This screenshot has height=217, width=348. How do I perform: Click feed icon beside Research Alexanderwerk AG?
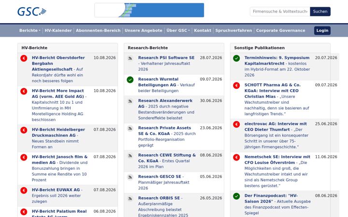130,101
